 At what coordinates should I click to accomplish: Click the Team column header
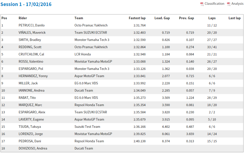[79, 18]
